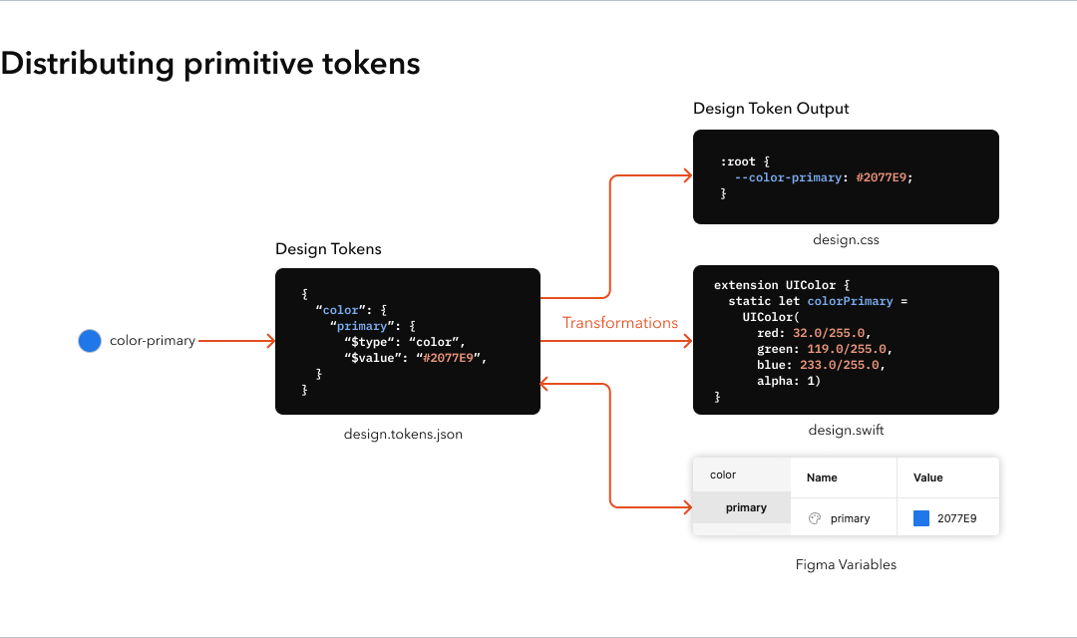This screenshot has height=638, width=1077.
Task: Click the design.css code block
Action: tap(846, 176)
